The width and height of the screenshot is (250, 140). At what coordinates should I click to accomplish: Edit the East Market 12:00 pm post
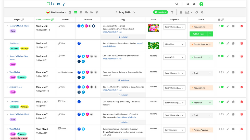click(x=228, y=43)
